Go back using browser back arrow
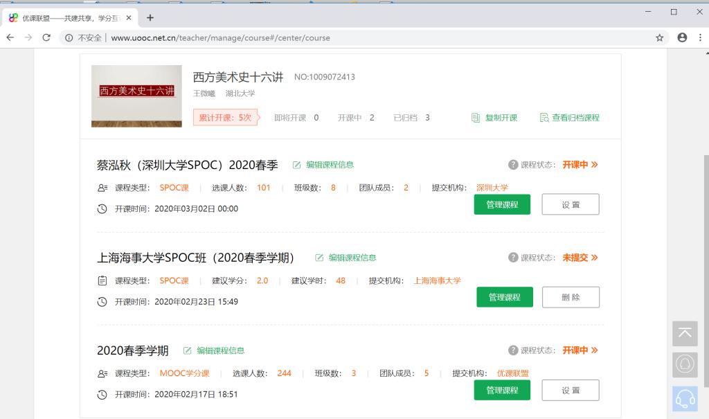This screenshot has height=419, width=709. click(x=10, y=37)
